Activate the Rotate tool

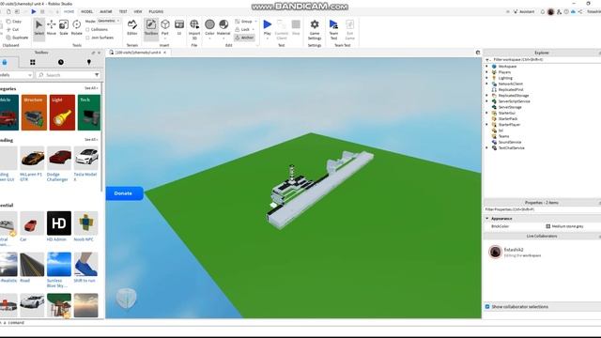[77, 28]
